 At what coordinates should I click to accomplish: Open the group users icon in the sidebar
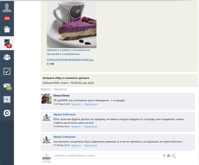[x=7, y=57]
